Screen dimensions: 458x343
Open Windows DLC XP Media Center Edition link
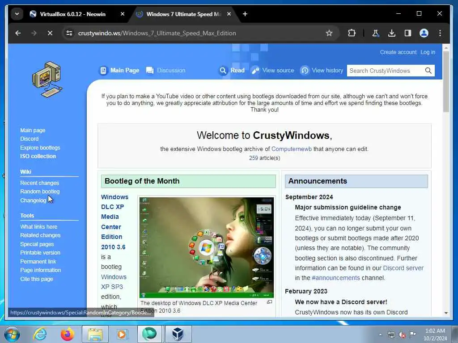click(x=114, y=222)
